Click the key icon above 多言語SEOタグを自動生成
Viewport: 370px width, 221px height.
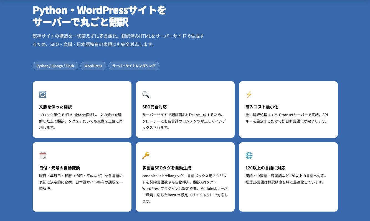click(146, 156)
